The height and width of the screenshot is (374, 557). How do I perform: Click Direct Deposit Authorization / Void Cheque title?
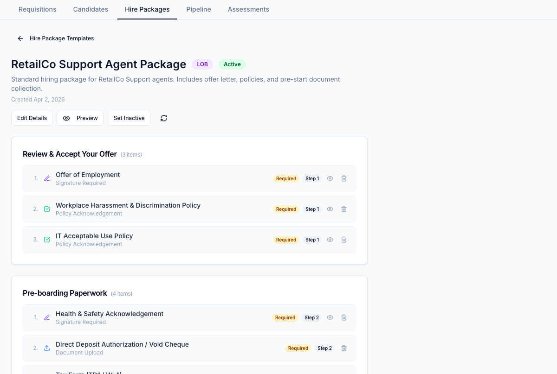coord(122,344)
